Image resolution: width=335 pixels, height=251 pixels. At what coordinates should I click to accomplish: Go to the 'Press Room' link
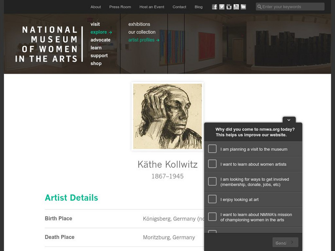point(120,7)
